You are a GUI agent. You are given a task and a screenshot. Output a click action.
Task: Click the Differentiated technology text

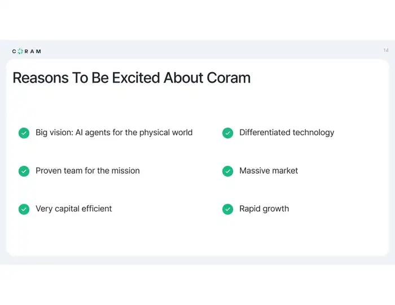point(287,132)
